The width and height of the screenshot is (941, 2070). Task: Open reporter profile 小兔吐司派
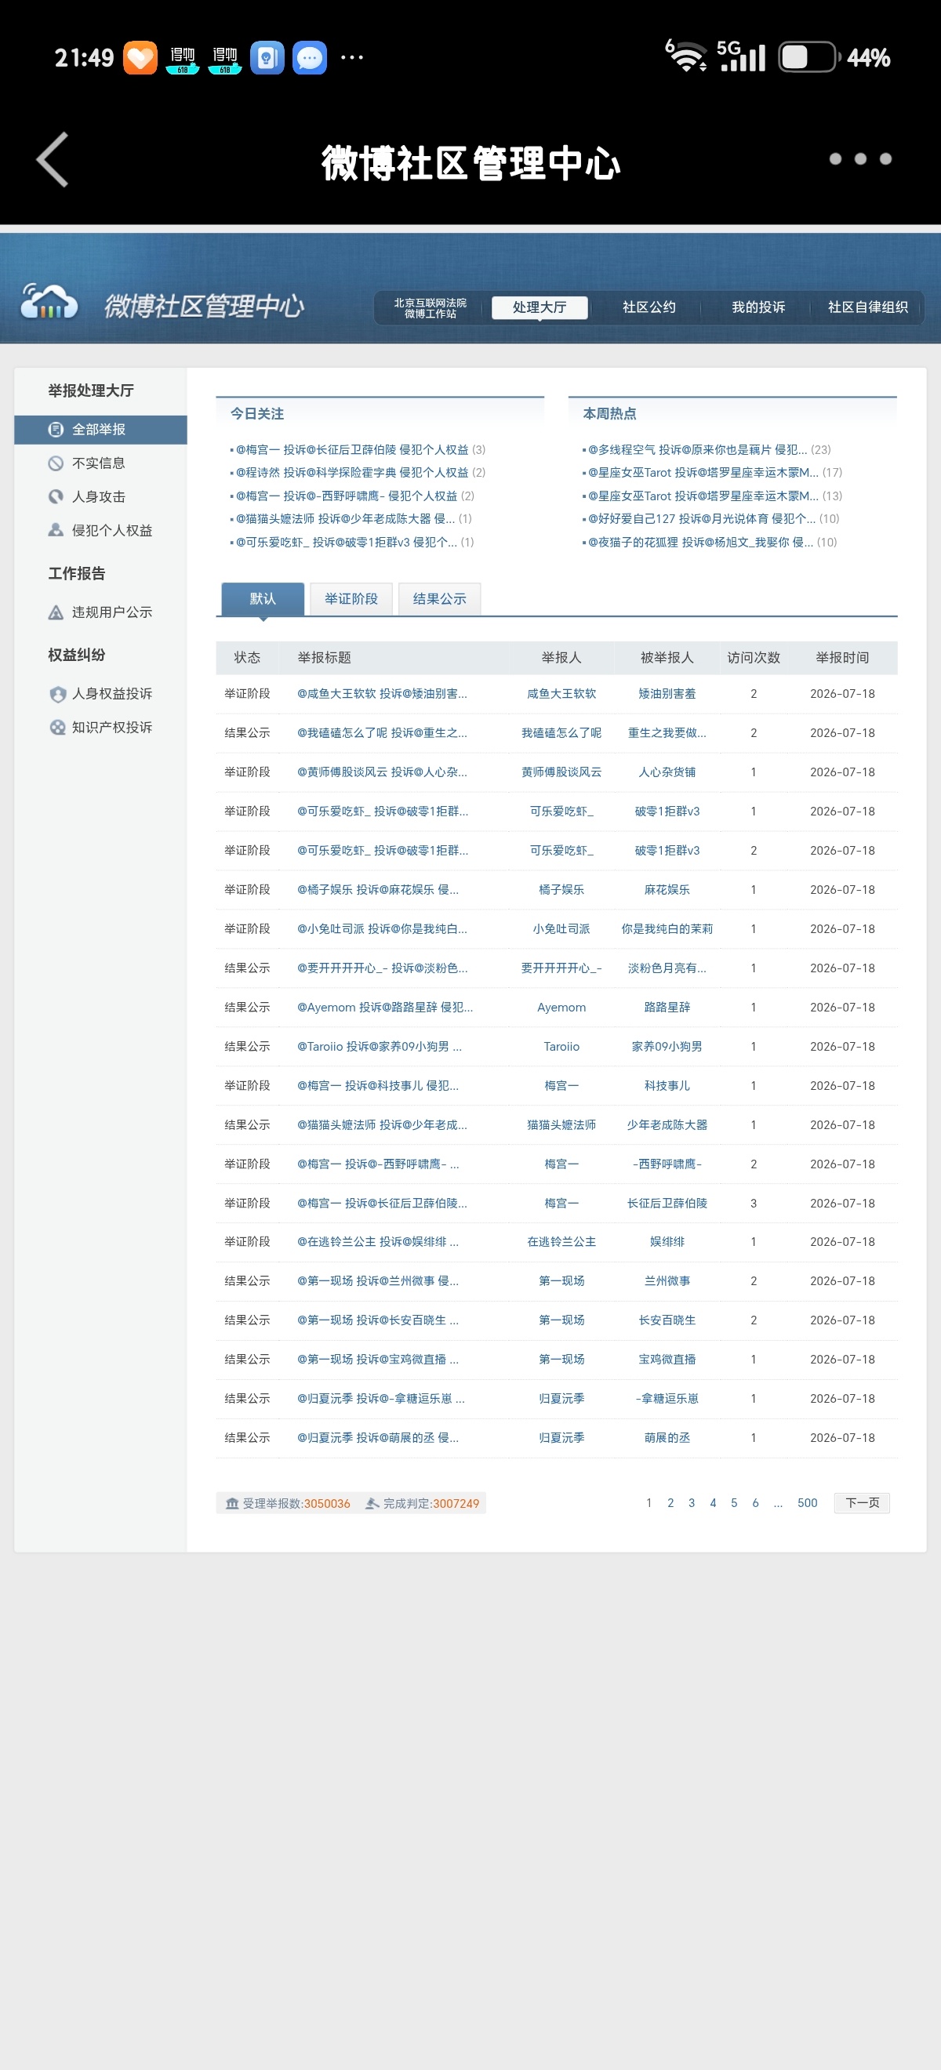(x=561, y=930)
